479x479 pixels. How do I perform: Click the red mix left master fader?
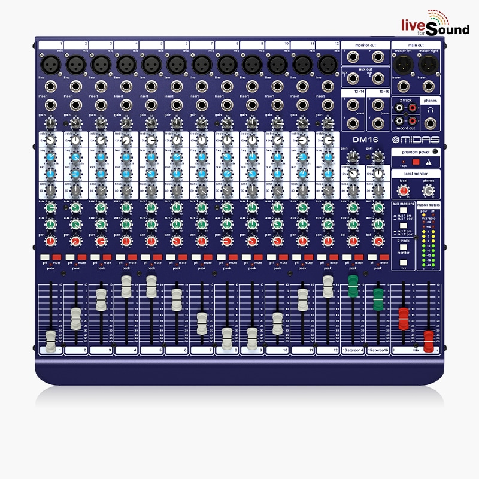coord(404,319)
